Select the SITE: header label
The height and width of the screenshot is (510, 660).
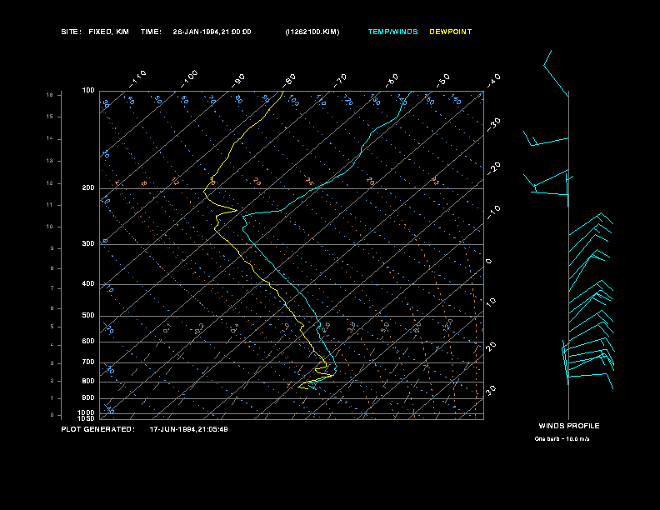pos(71,32)
